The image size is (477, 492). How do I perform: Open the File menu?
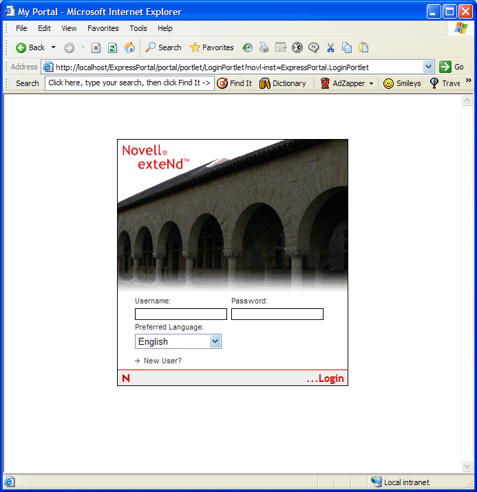click(21, 28)
